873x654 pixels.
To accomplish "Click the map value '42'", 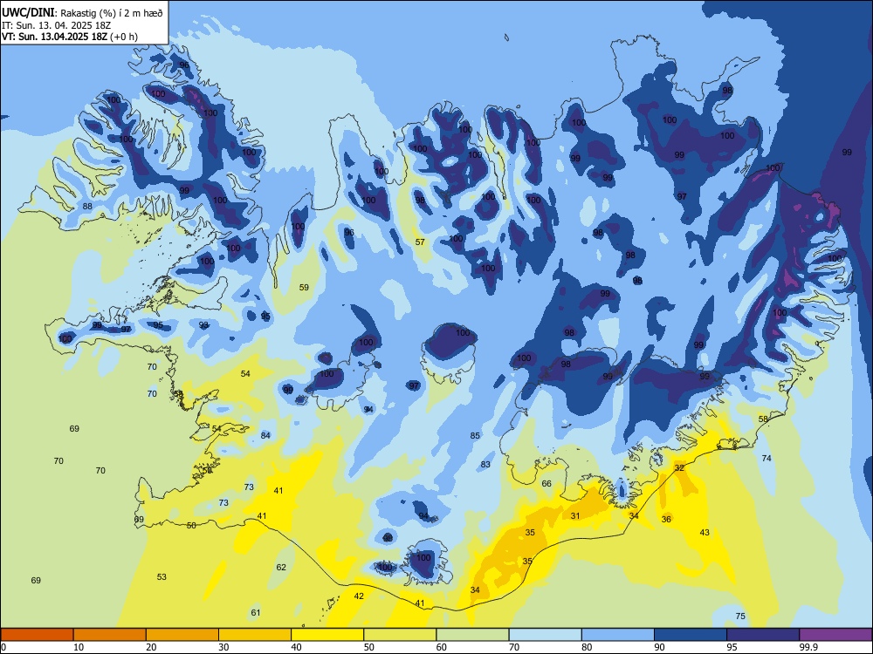I will pyautogui.click(x=359, y=596).
